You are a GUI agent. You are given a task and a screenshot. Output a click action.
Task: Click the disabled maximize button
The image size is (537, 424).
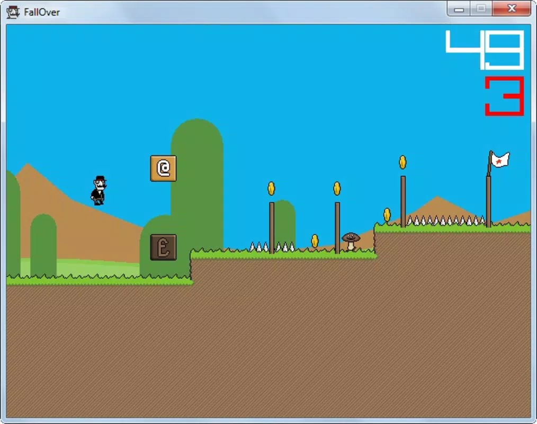point(481,9)
